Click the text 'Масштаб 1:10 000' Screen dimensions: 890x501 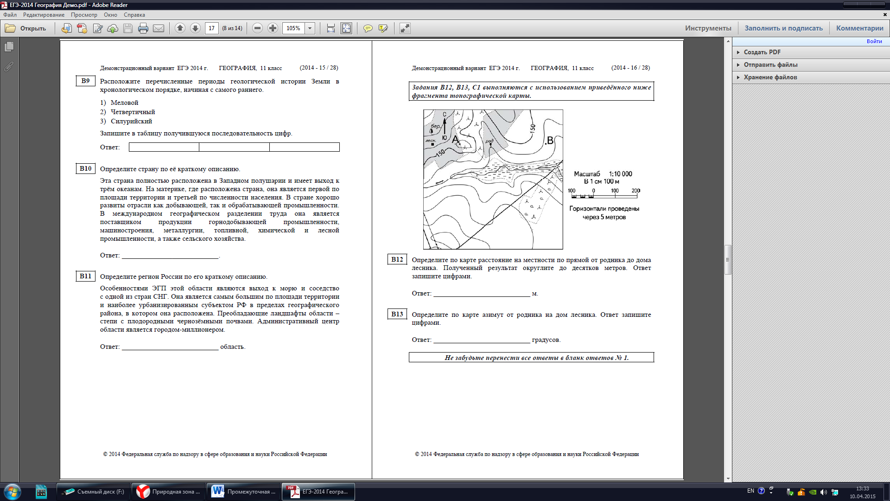[x=603, y=174]
